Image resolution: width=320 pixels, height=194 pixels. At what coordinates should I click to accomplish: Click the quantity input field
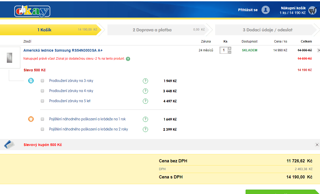[223, 50]
